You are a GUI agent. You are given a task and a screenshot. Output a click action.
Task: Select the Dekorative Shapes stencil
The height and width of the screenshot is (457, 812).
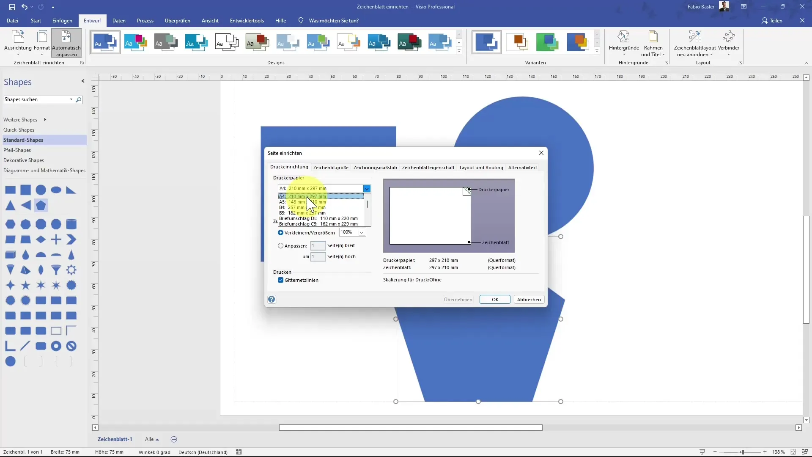(x=44, y=160)
